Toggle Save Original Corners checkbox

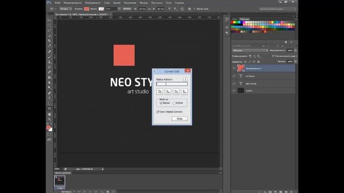157,112
